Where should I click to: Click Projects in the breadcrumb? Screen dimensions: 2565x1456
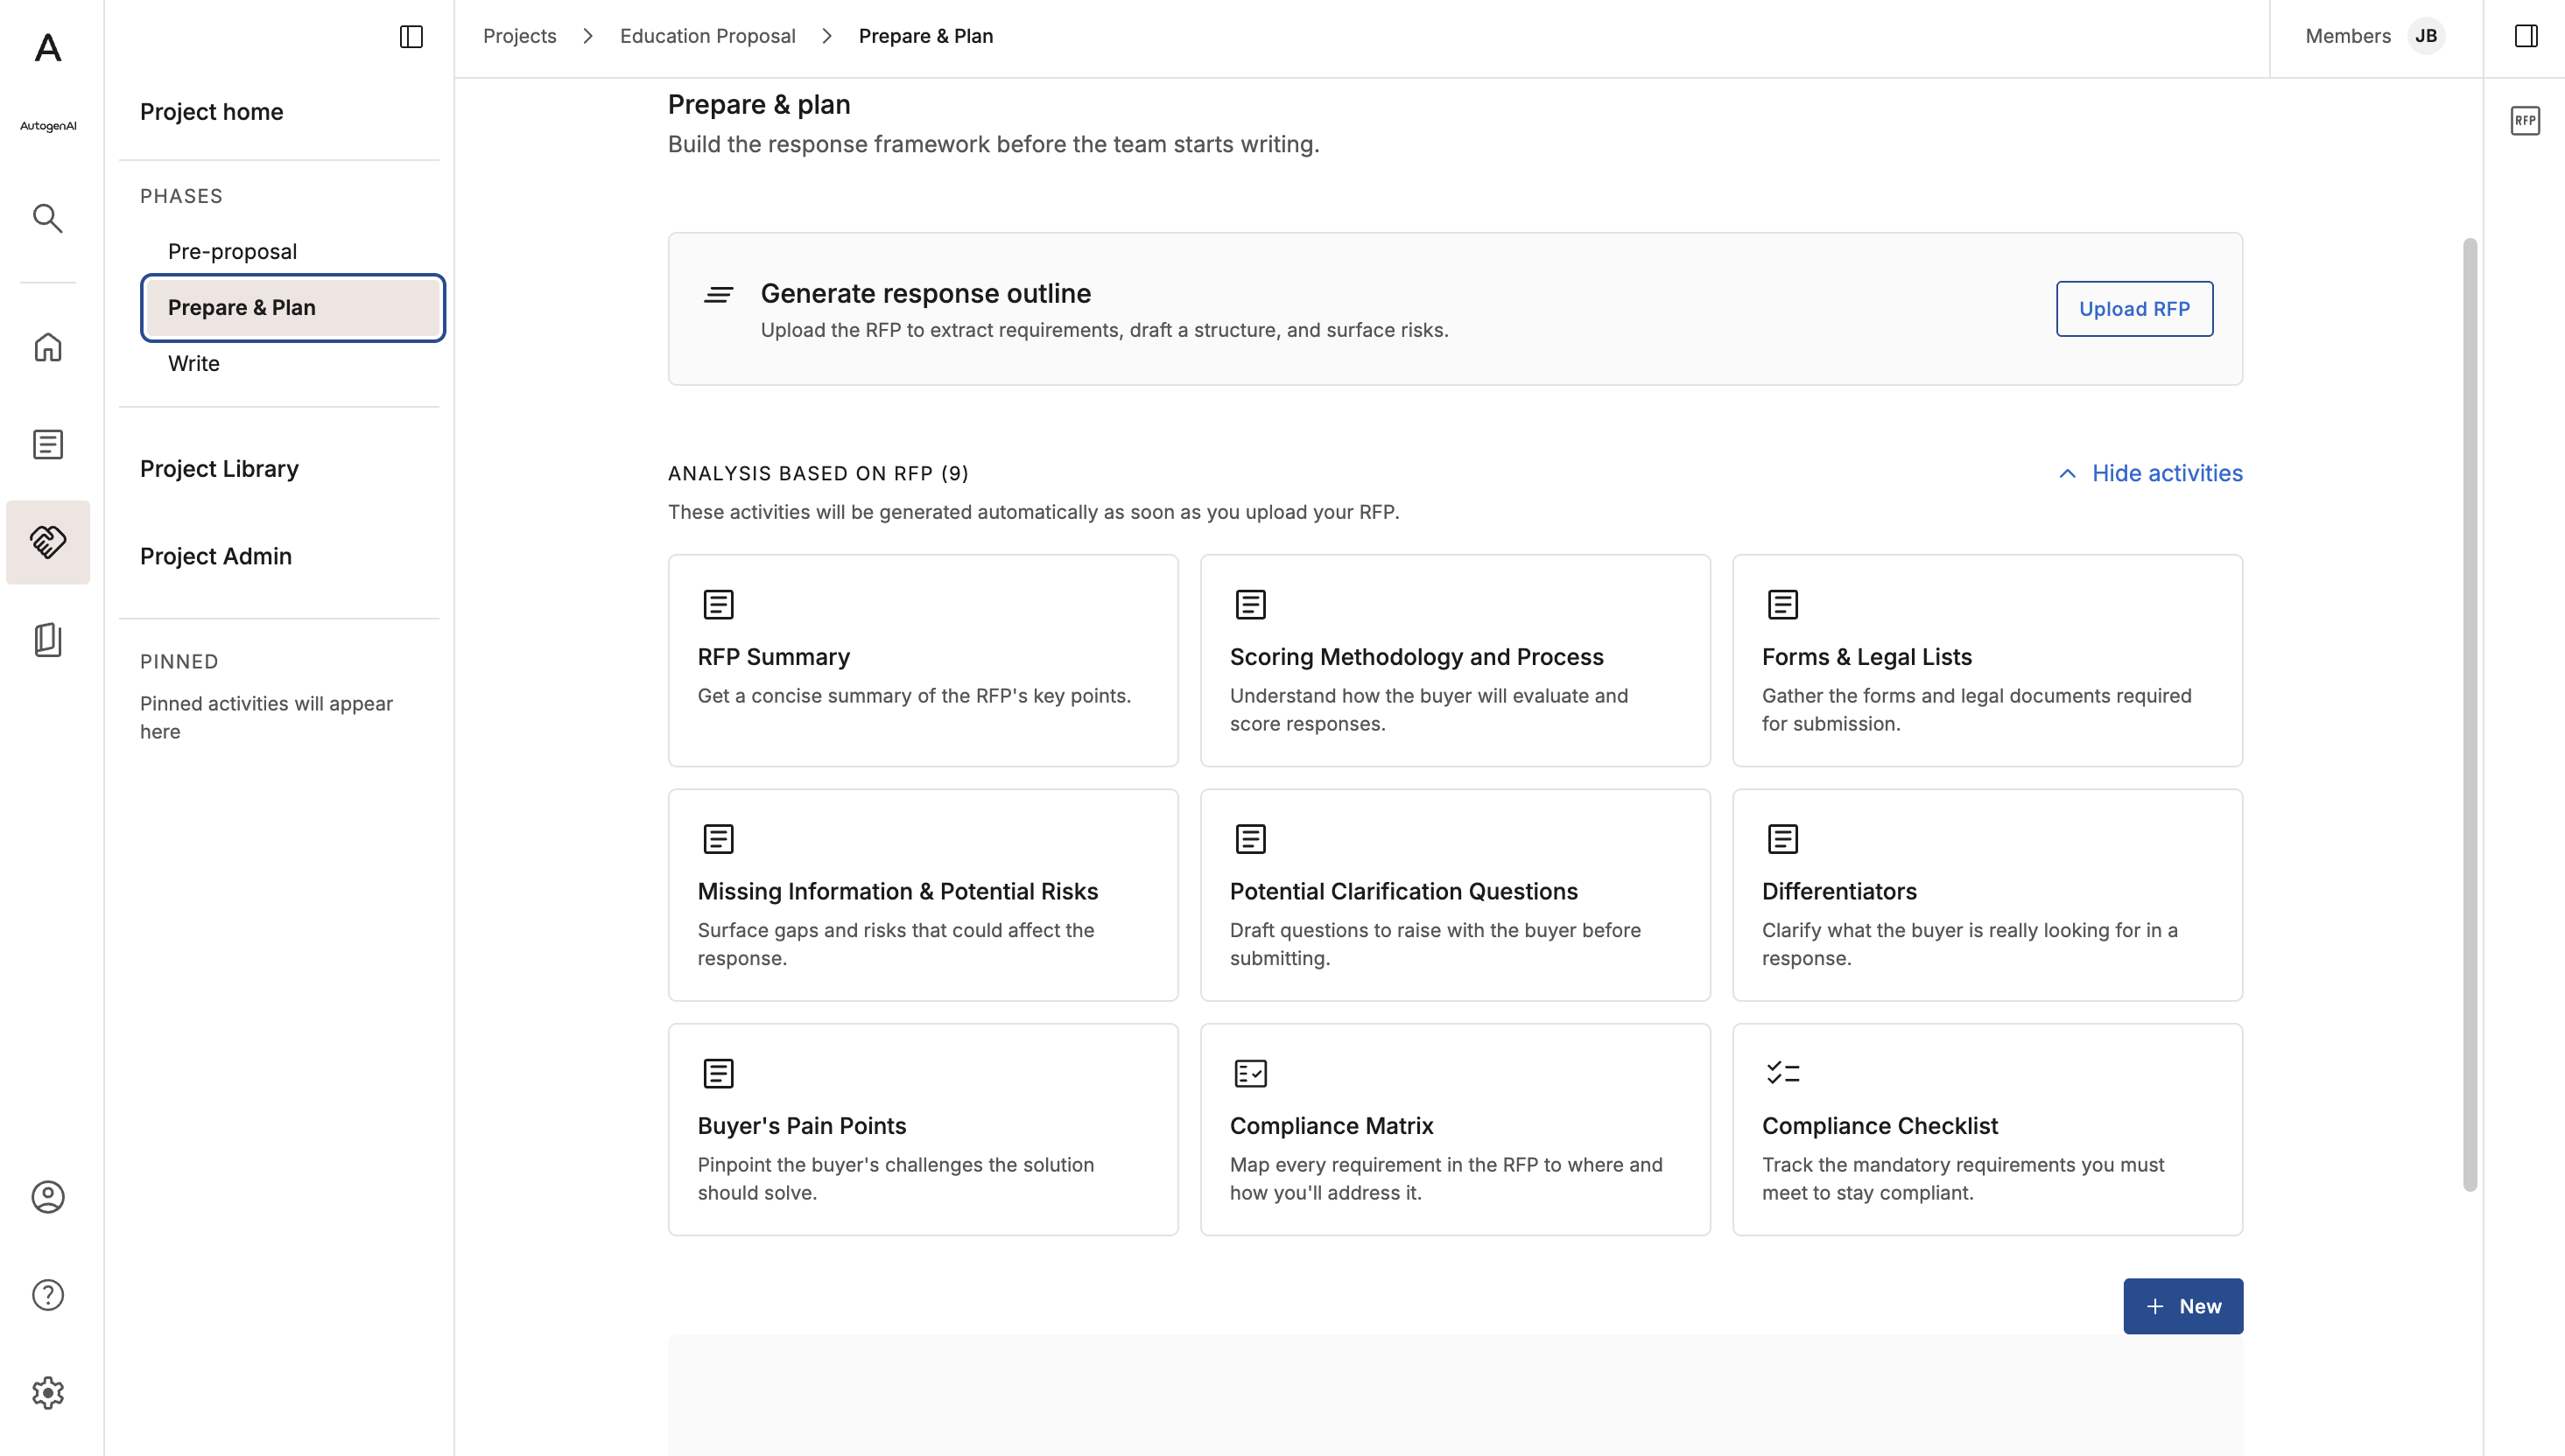(x=519, y=36)
